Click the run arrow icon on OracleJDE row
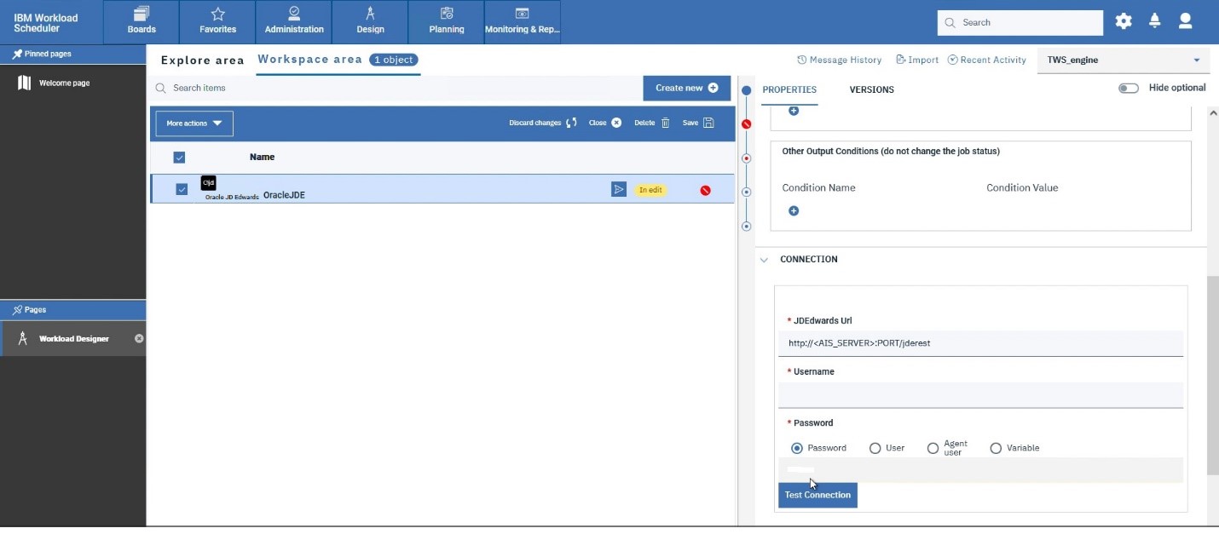This screenshot has width=1219, height=534. pyautogui.click(x=618, y=189)
